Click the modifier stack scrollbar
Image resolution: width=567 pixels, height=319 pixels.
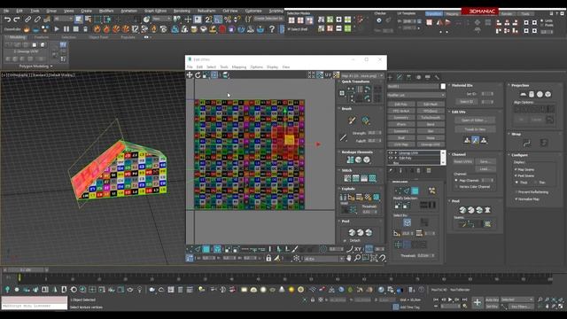pos(443,158)
